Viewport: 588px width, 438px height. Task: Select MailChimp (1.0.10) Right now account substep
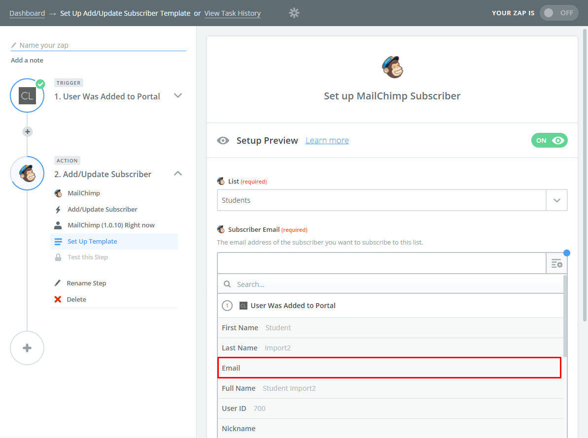click(111, 225)
